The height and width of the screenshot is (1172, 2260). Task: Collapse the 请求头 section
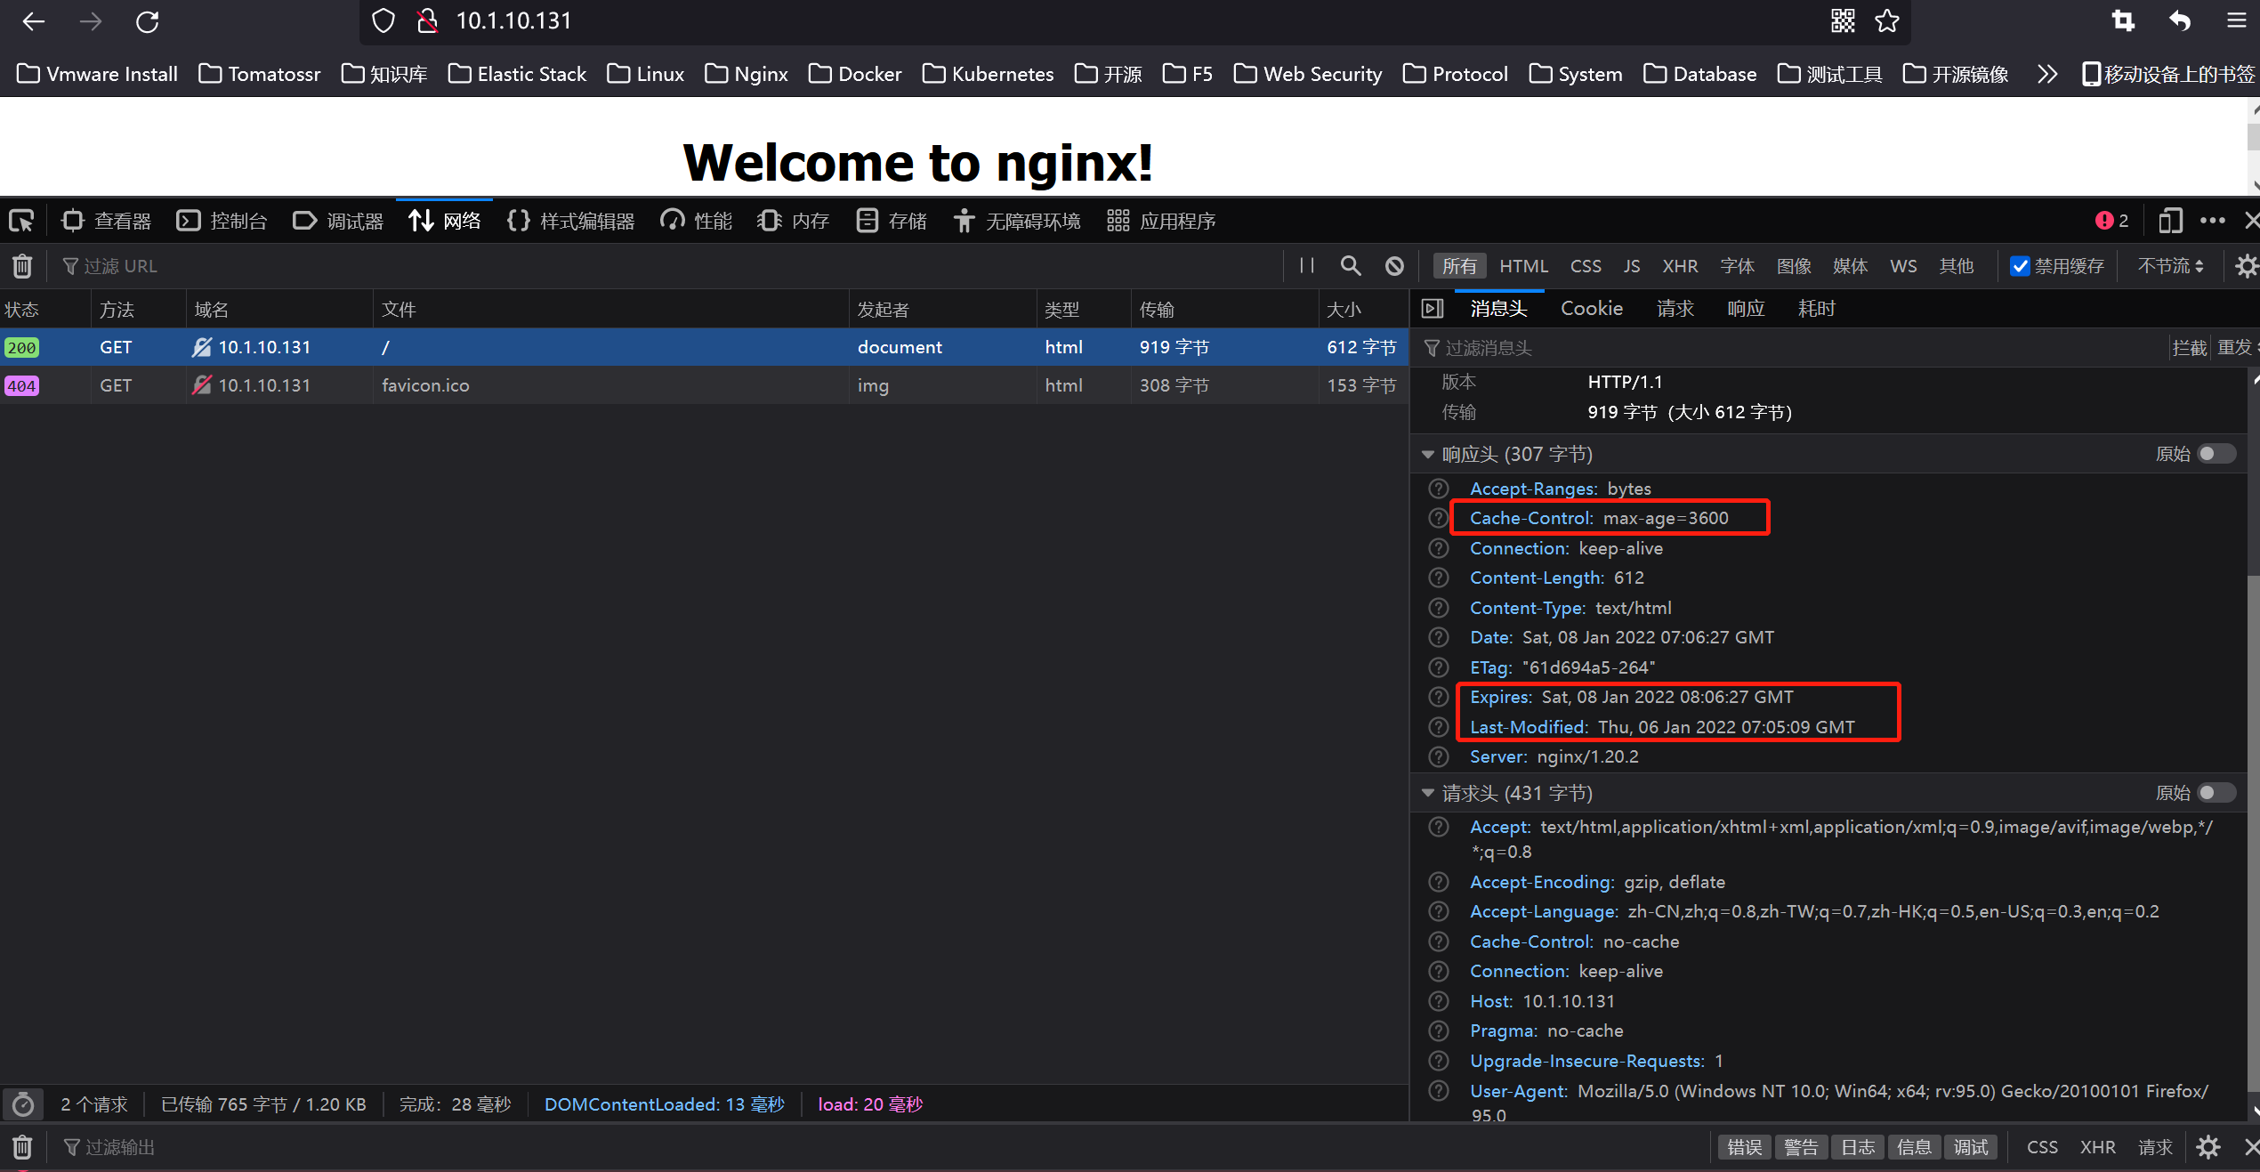1428,793
